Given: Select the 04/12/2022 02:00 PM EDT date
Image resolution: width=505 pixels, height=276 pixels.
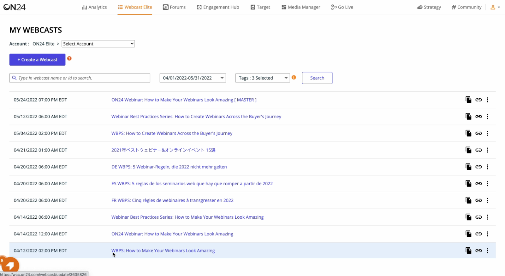Looking at the screenshot, I should [40, 250].
